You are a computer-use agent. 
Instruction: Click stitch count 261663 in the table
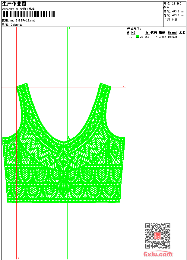click(x=144, y=37)
